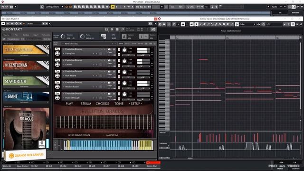Open Kontakt workspace management icon
Viewport: 304px width, 171px height.
117,29
